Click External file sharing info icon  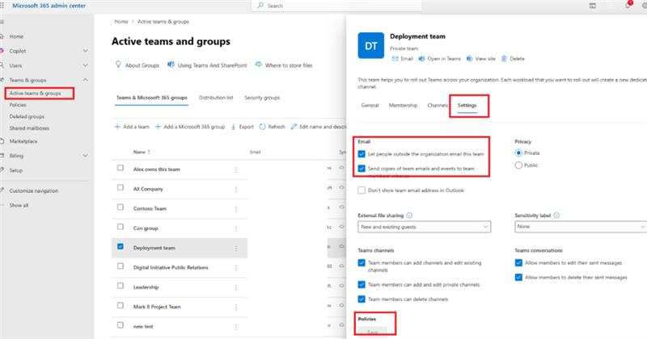tap(409, 216)
